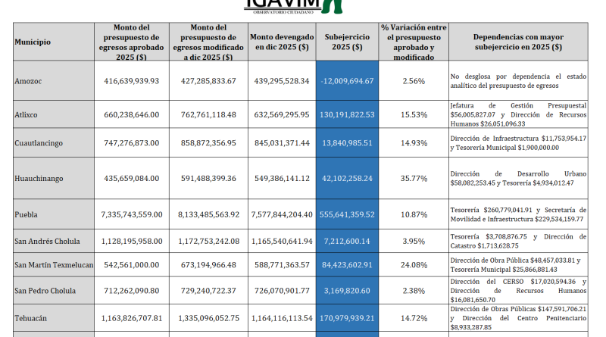Viewport: 606px width, 337px height.
Task: Click the Subejercicio 2025 column header
Action: (347, 42)
